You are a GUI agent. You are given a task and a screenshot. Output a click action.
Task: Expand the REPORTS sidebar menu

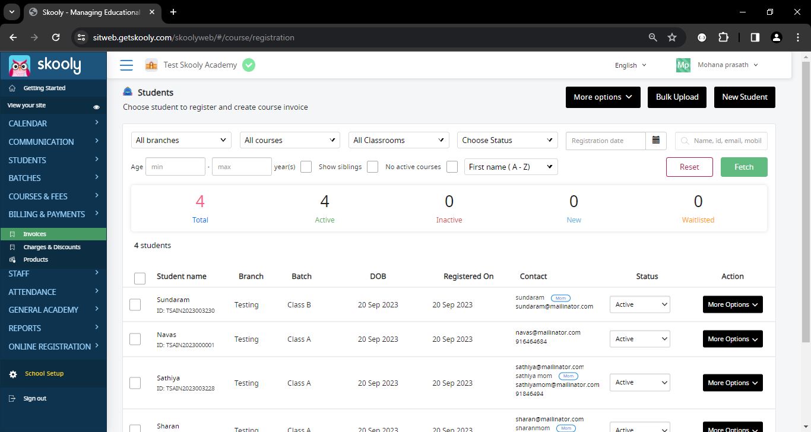click(53, 328)
